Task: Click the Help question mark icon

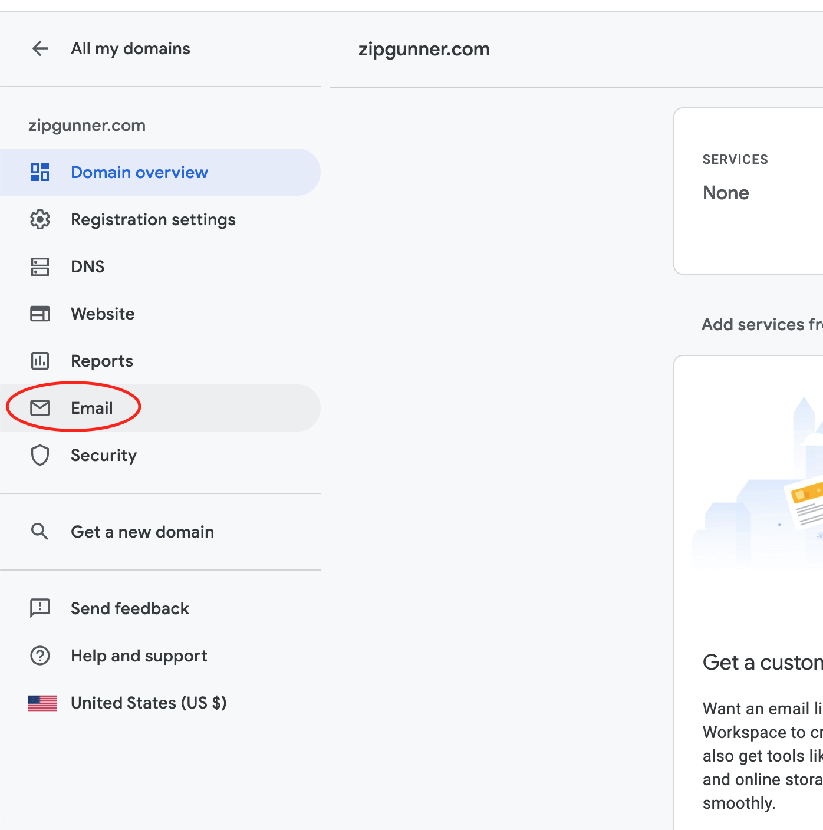Action: 40,656
